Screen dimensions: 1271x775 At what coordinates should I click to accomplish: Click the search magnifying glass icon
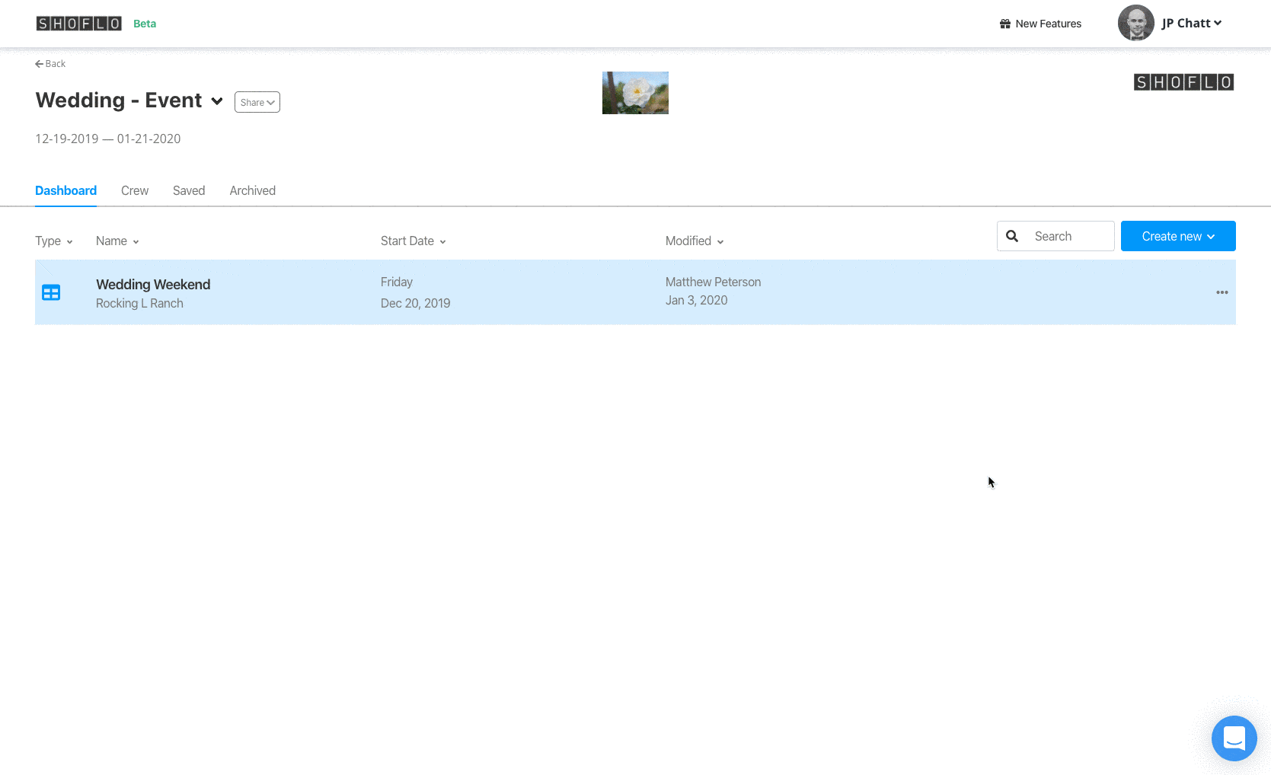1012,236
